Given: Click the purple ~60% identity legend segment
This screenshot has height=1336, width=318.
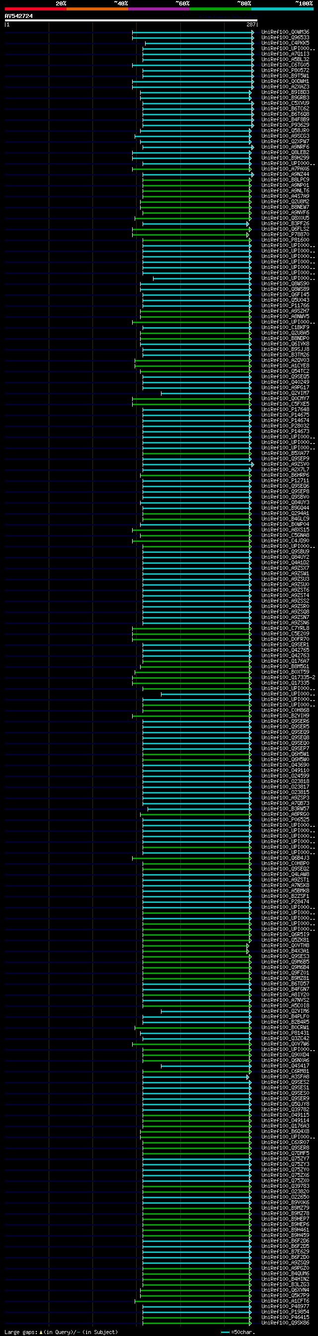Looking at the screenshot, I should (159, 9).
